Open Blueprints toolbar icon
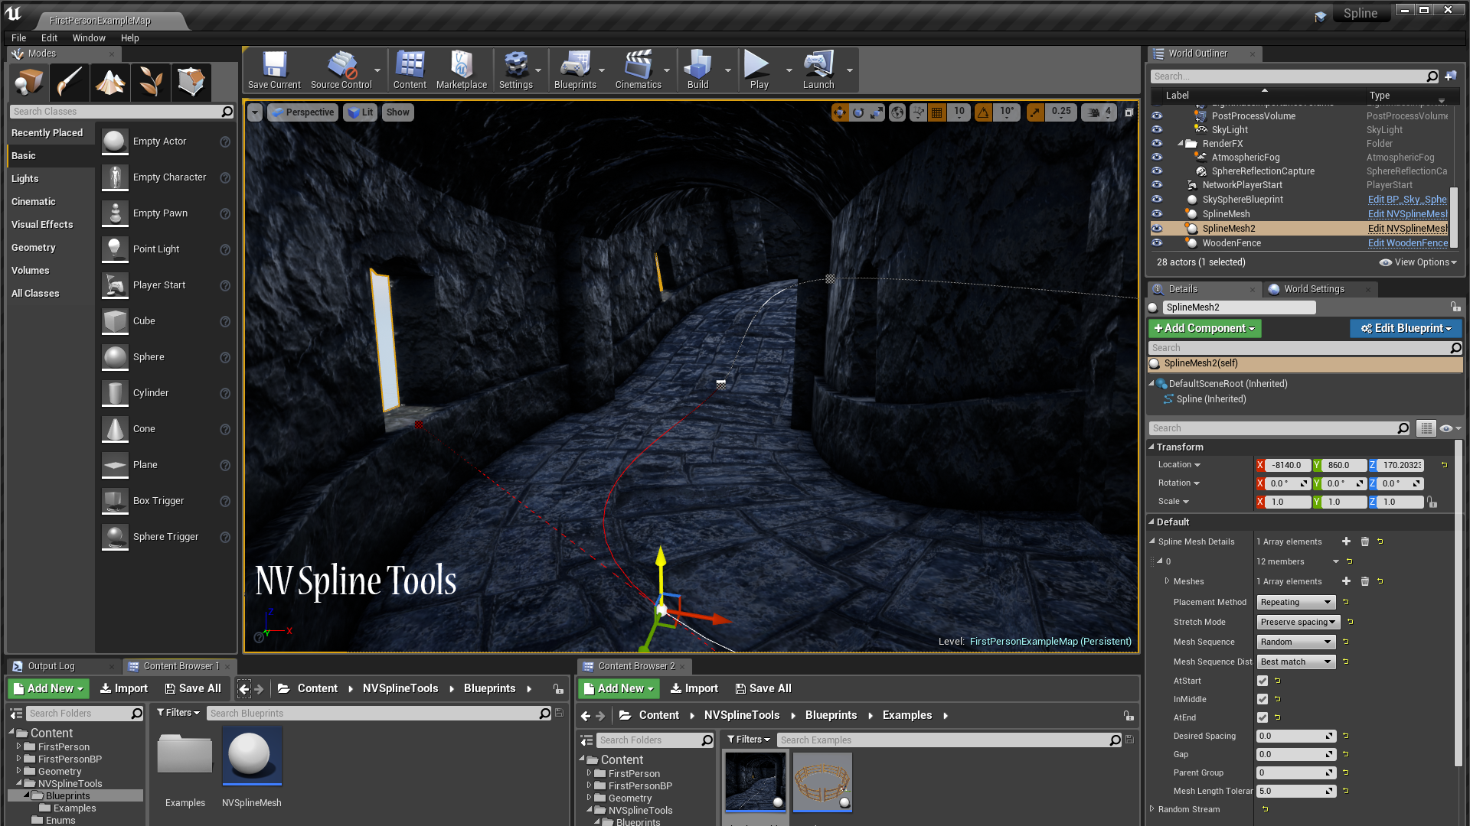 coord(575,70)
